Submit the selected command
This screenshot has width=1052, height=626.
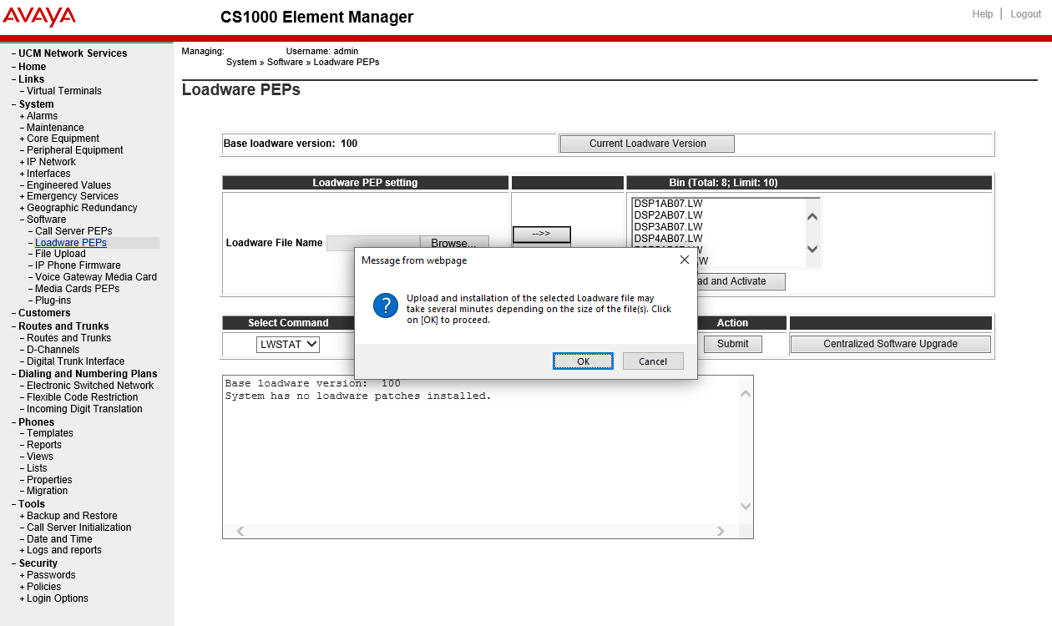[733, 344]
